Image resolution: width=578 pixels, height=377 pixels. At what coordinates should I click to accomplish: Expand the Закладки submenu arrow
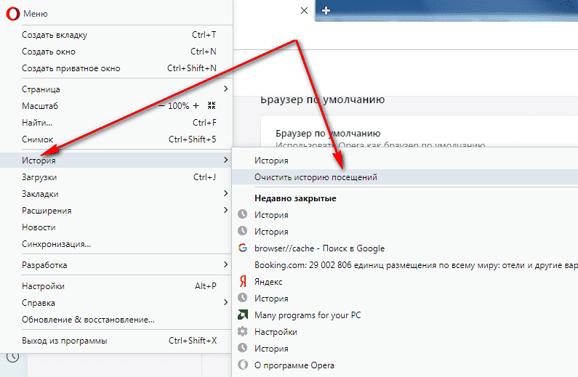click(x=225, y=193)
